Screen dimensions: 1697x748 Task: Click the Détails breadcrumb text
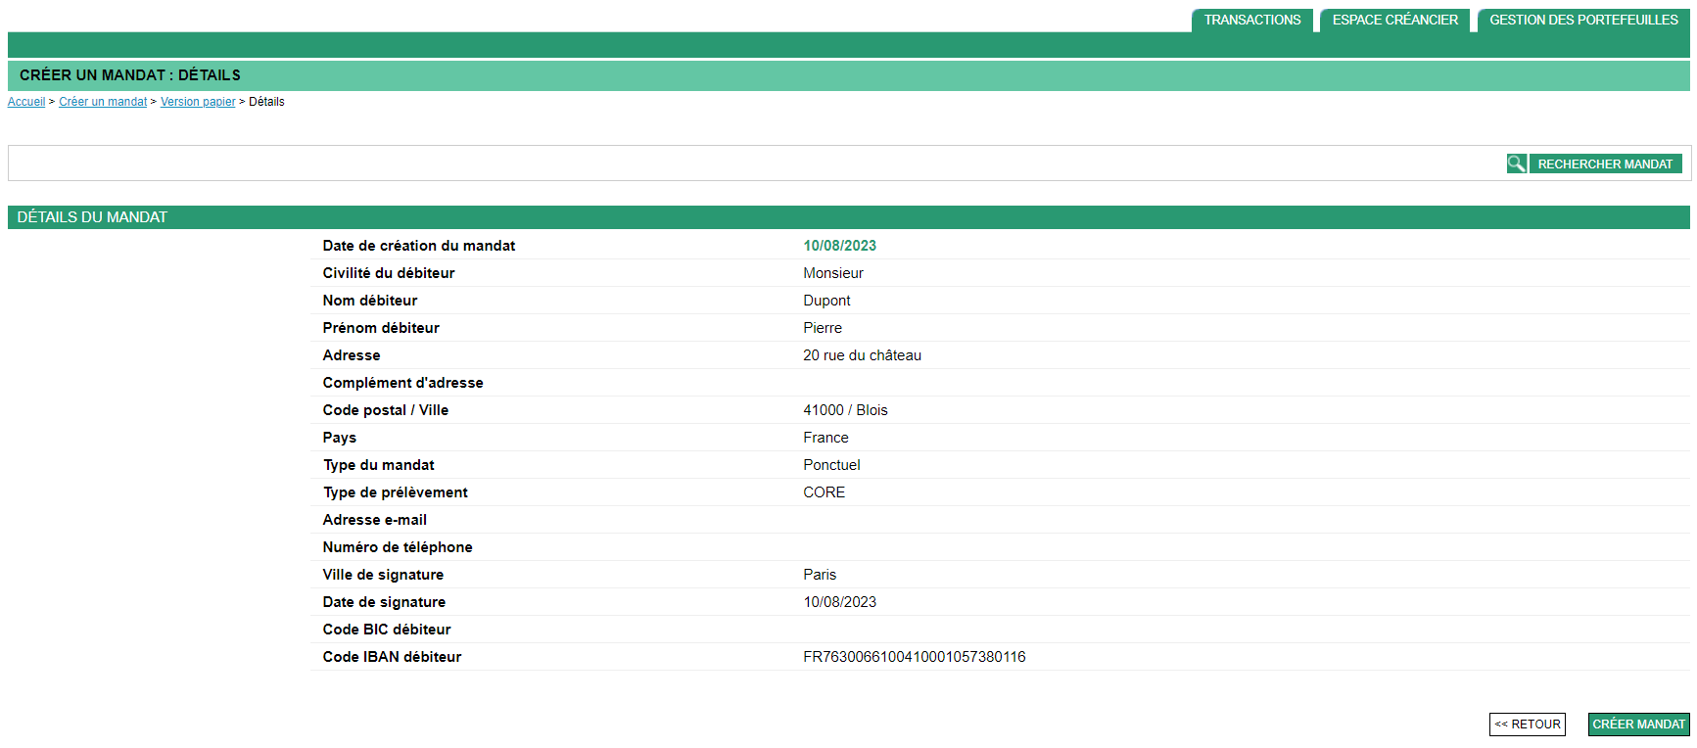(x=266, y=102)
